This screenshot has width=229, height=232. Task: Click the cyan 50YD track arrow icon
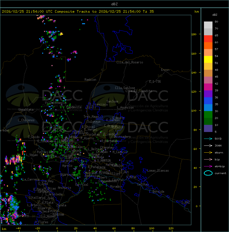(x=208, y=139)
